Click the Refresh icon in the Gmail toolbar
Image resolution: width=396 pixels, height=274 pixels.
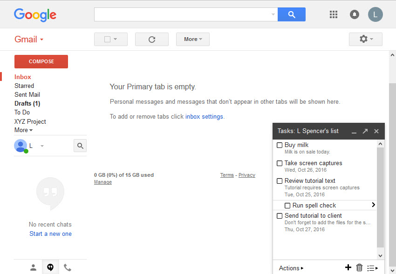click(x=151, y=39)
